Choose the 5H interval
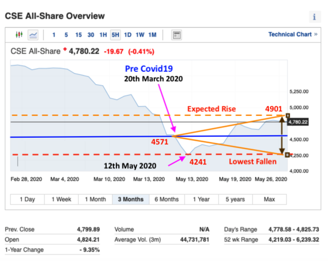Screen dimensions: 328x261 [115, 35]
